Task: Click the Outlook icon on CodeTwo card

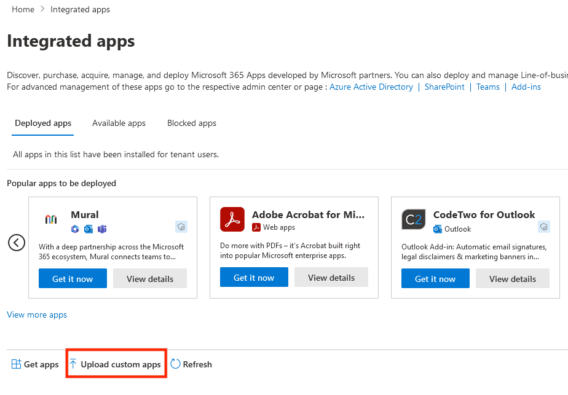Action: pos(438,229)
